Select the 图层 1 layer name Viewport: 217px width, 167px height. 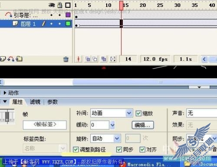pyautogui.click(x=28, y=24)
